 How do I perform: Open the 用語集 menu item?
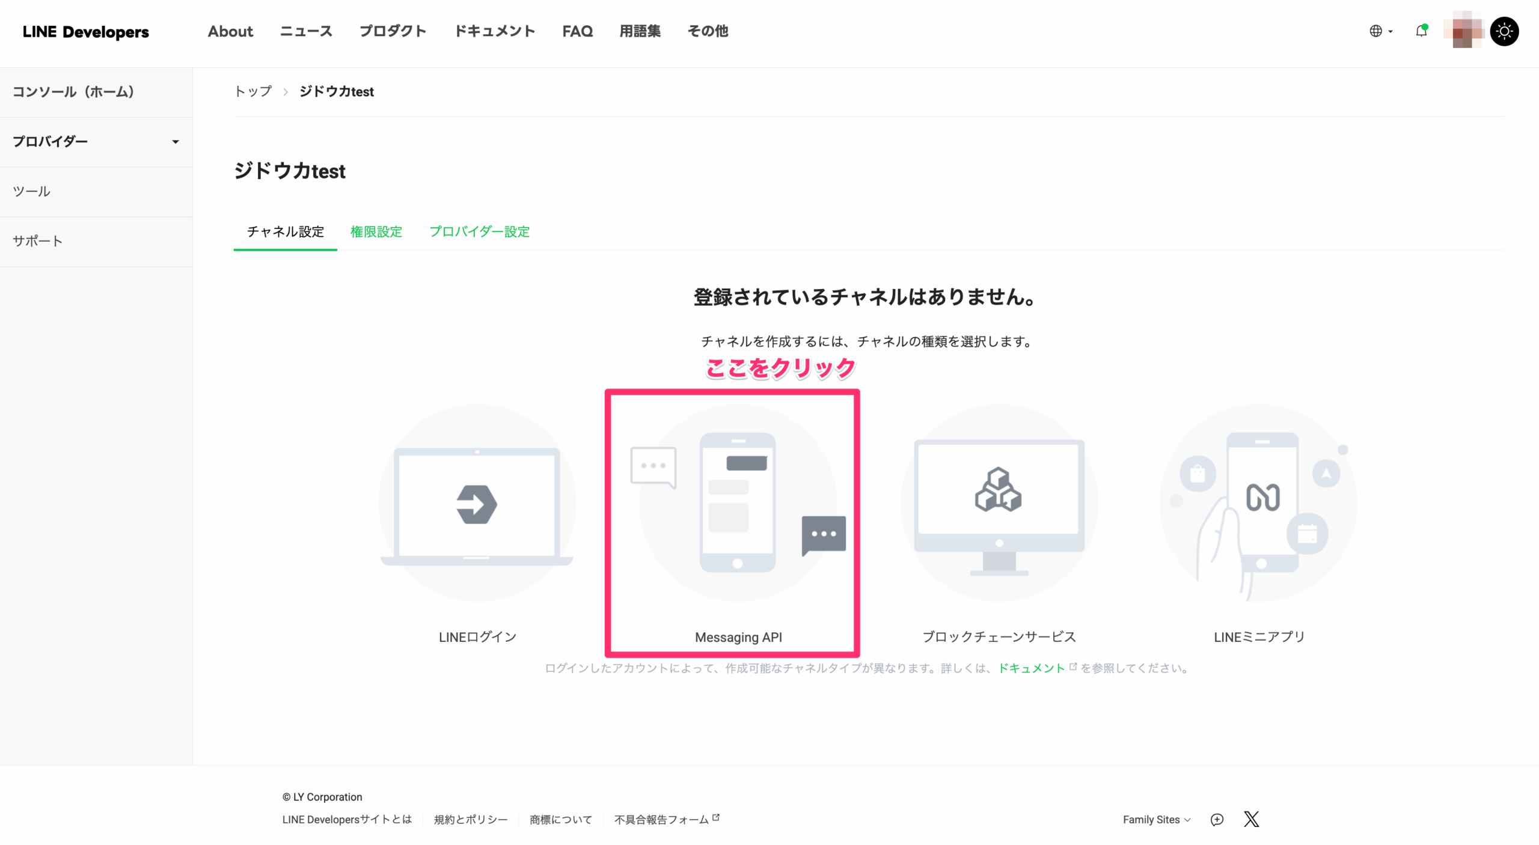(x=640, y=31)
